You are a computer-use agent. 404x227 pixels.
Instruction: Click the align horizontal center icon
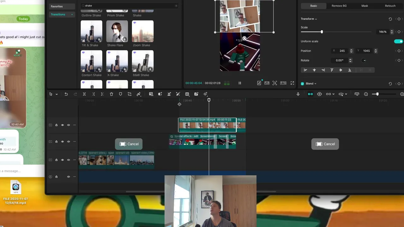click(314, 70)
